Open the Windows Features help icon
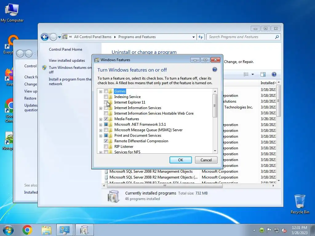Image resolution: width=315 pixels, height=236 pixels. (214, 69)
